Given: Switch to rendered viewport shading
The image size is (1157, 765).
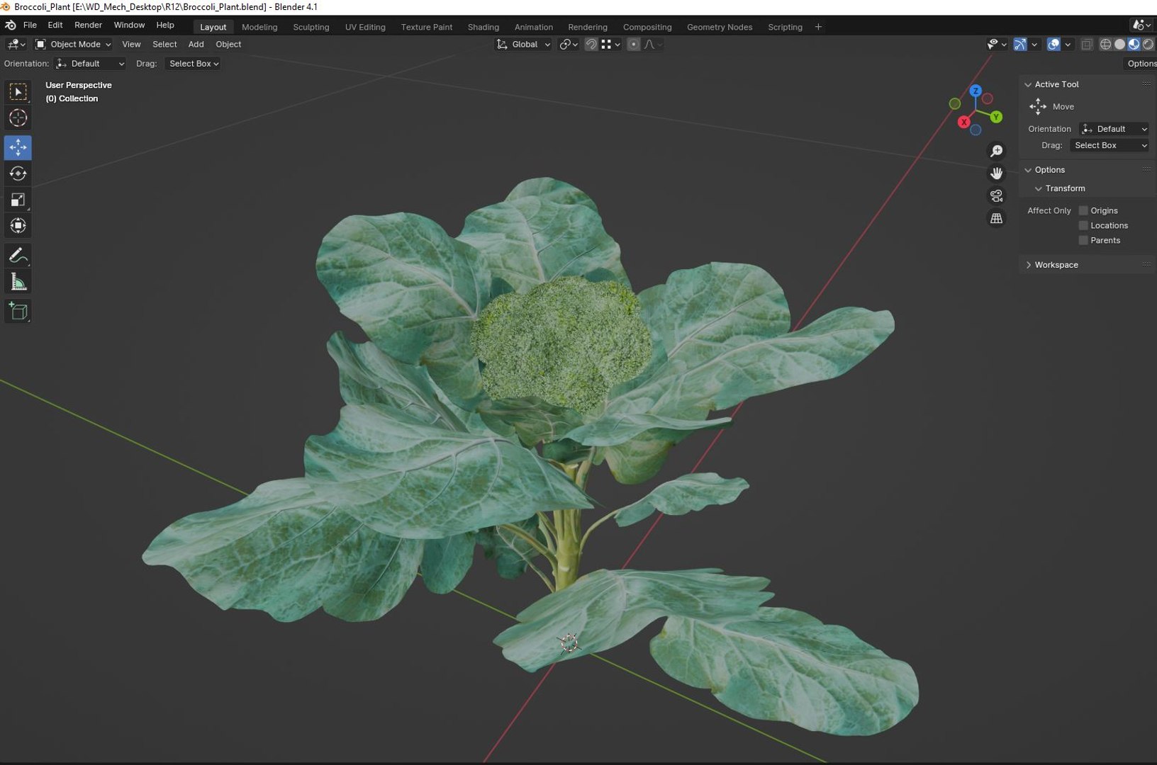Looking at the screenshot, I should [1148, 44].
